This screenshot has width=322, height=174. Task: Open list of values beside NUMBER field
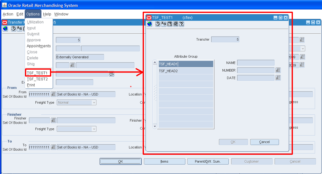[x=278, y=70]
